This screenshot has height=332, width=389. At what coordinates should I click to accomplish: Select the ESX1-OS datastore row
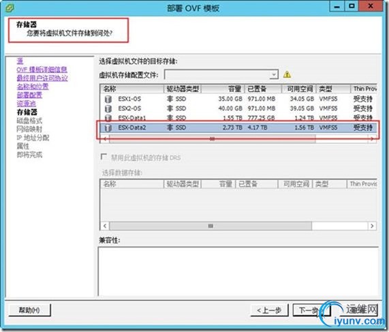point(238,99)
